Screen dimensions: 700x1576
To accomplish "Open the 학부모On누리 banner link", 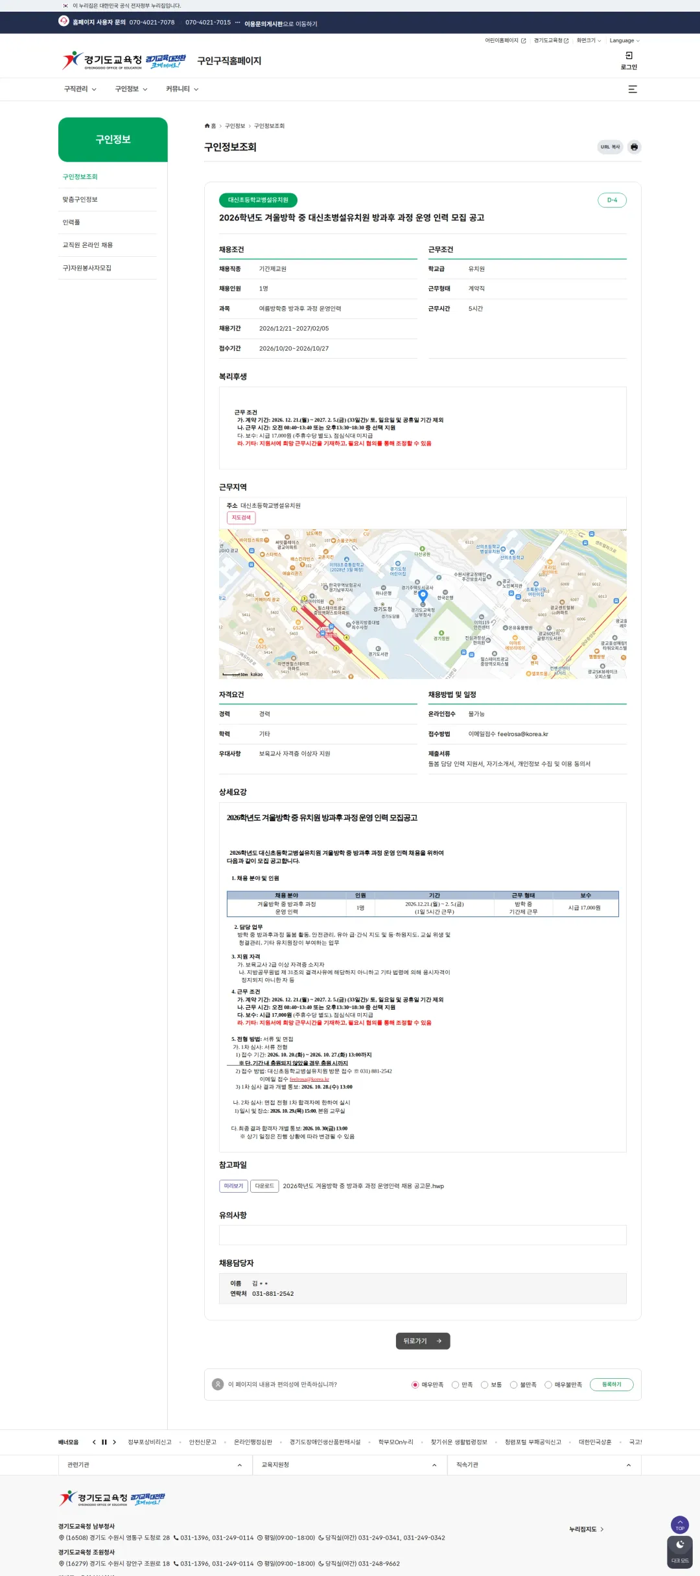I will pyautogui.click(x=396, y=1442).
